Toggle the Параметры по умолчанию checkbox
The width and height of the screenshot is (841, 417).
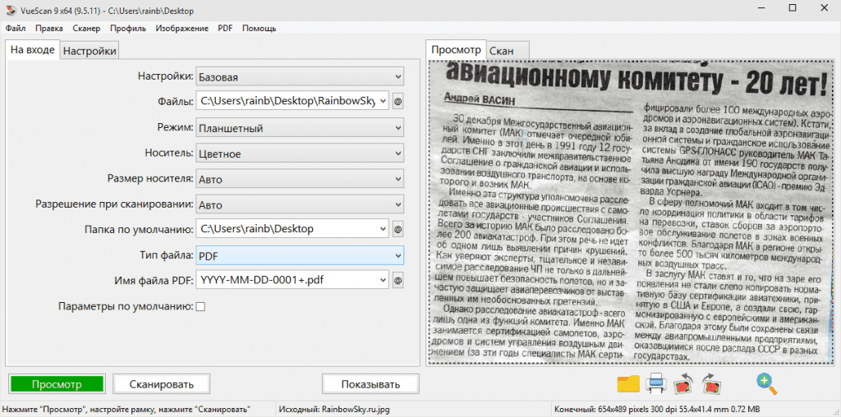pos(200,306)
